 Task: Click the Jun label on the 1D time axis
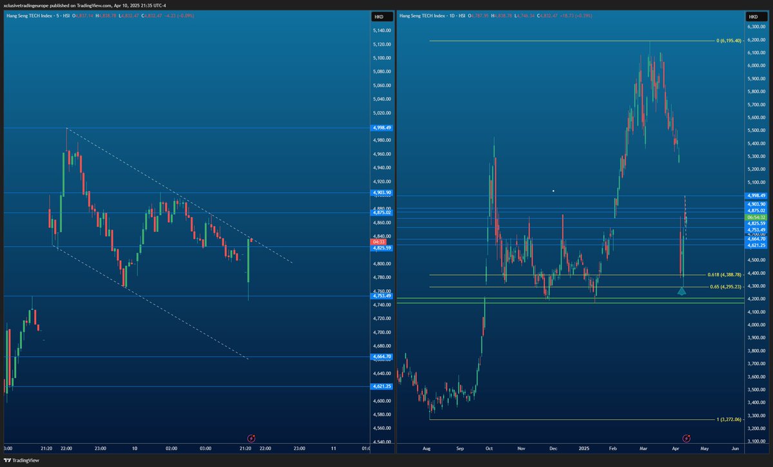[x=735, y=448]
